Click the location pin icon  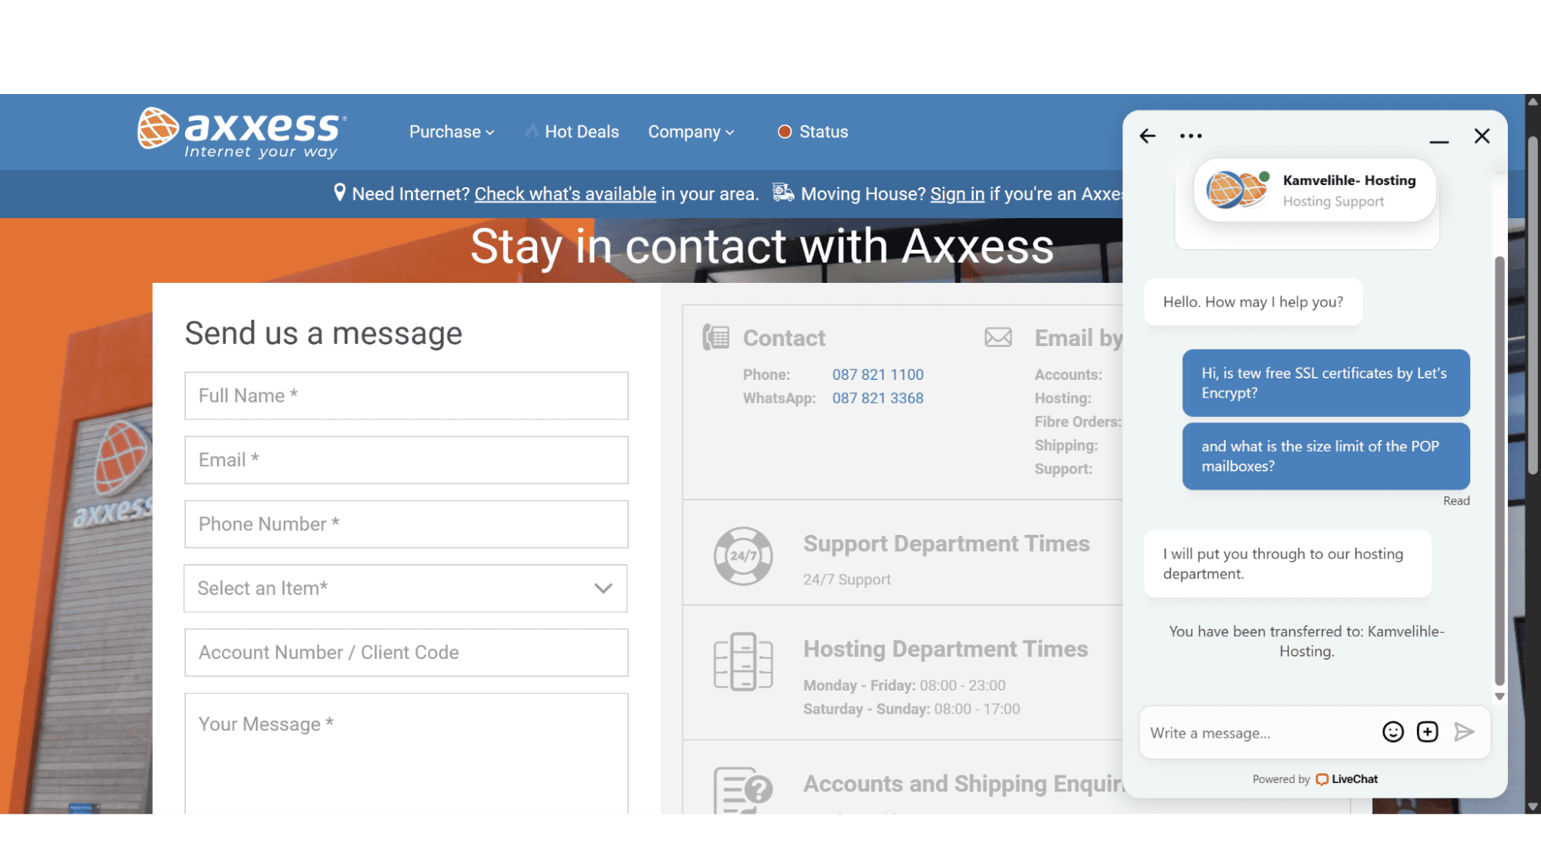(x=339, y=193)
